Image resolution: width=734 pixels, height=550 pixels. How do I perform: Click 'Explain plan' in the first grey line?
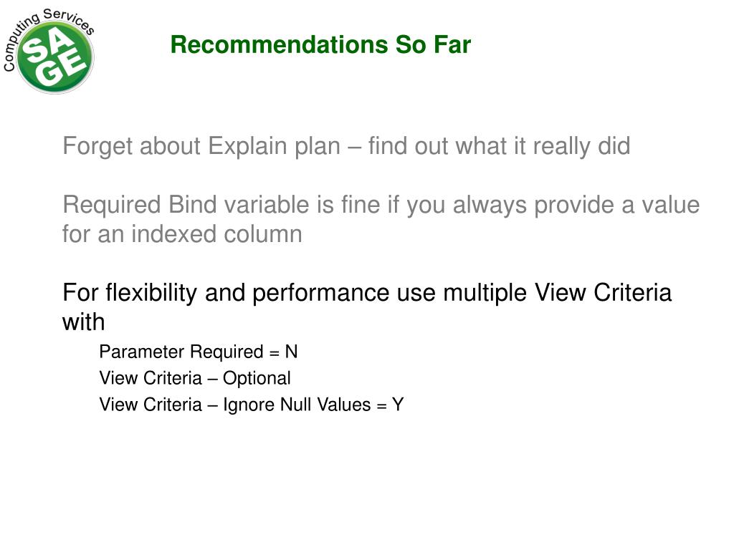(274, 146)
